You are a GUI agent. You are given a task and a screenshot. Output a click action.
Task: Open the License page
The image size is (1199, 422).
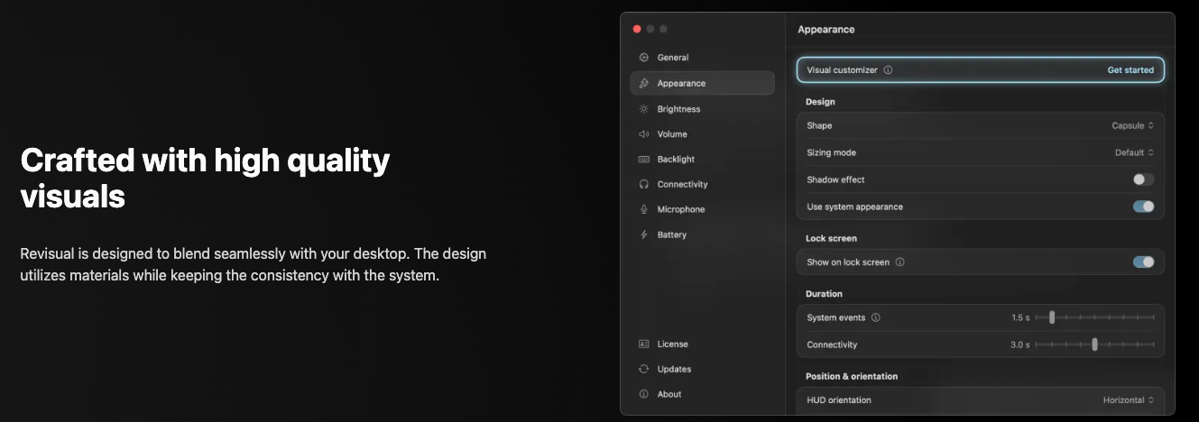coord(702,344)
